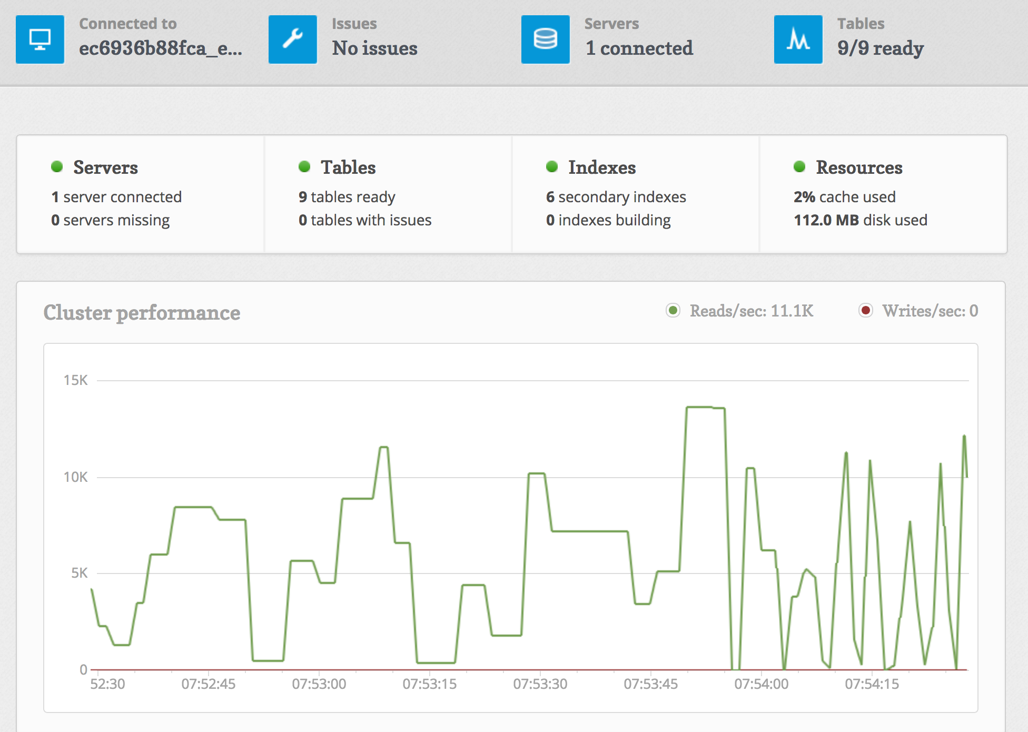Toggle the Writes/sec red legend indicator
Viewport: 1028px width, 732px height.
(x=866, y=311)
